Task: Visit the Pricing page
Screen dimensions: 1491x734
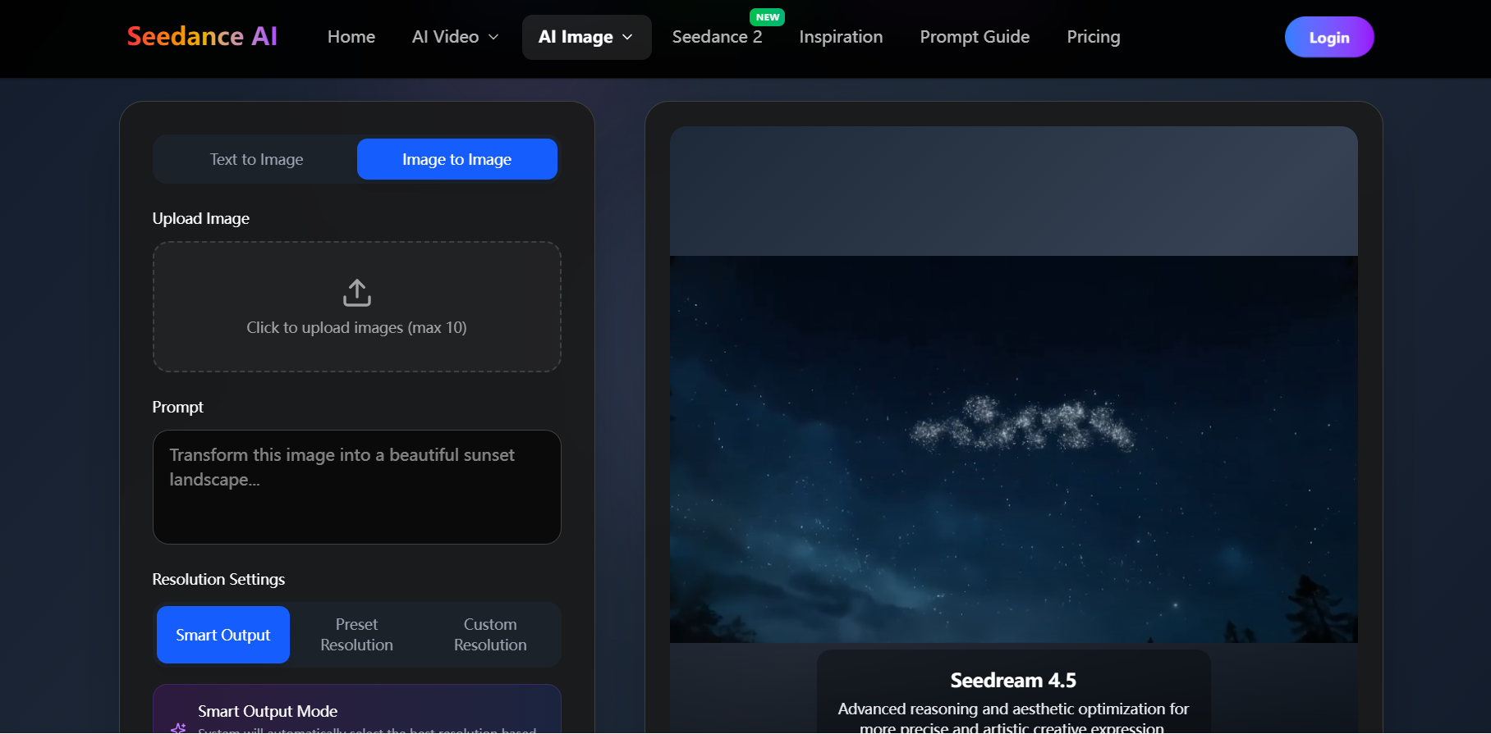Action: [1093, 37]
